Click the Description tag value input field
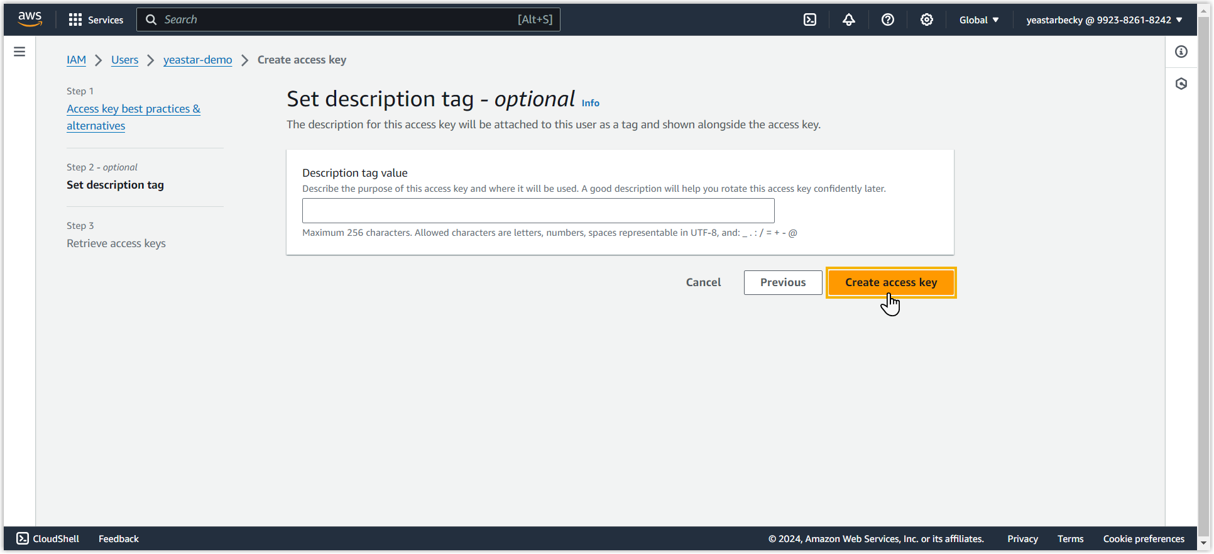 (538, 211)
